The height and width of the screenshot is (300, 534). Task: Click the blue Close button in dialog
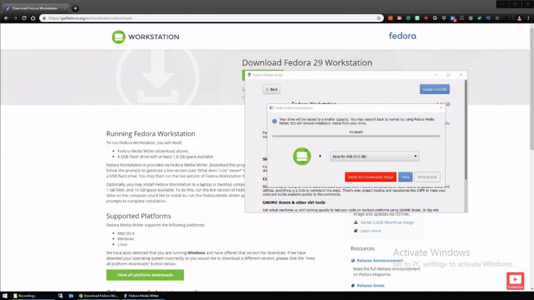406,177
